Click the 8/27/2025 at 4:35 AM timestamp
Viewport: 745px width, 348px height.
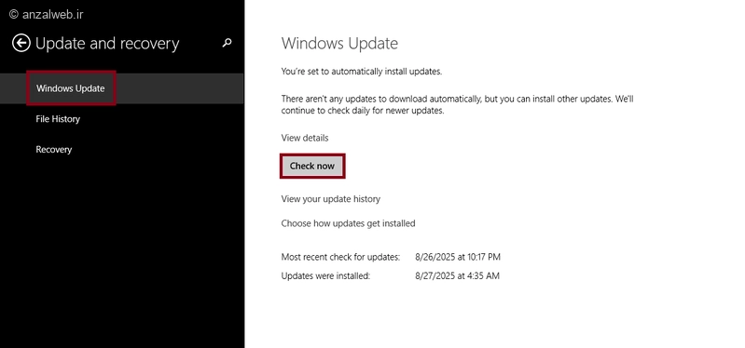click(x=457, y=275)
